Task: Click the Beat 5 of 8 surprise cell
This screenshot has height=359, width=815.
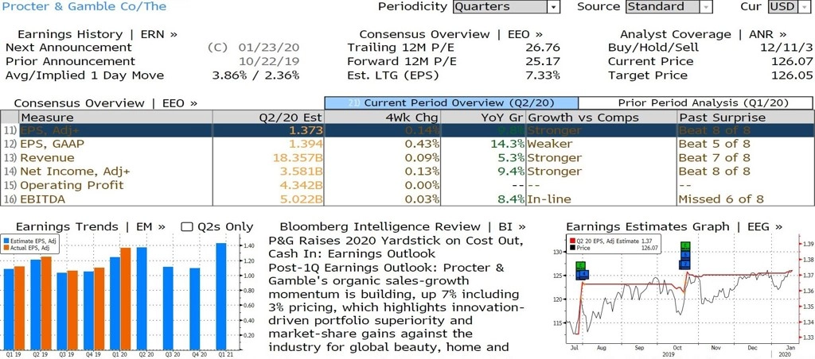Action: coord(715,145)
